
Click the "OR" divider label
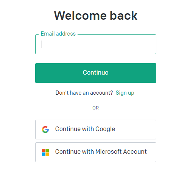click(x=95, y=108)
